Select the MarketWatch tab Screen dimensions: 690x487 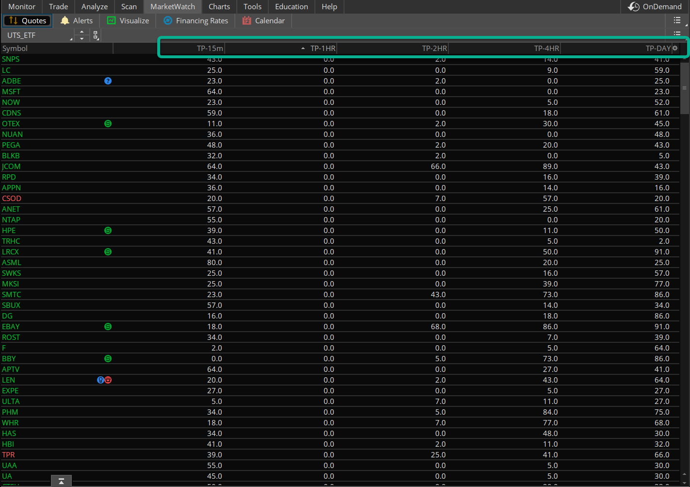coord(173,7)
